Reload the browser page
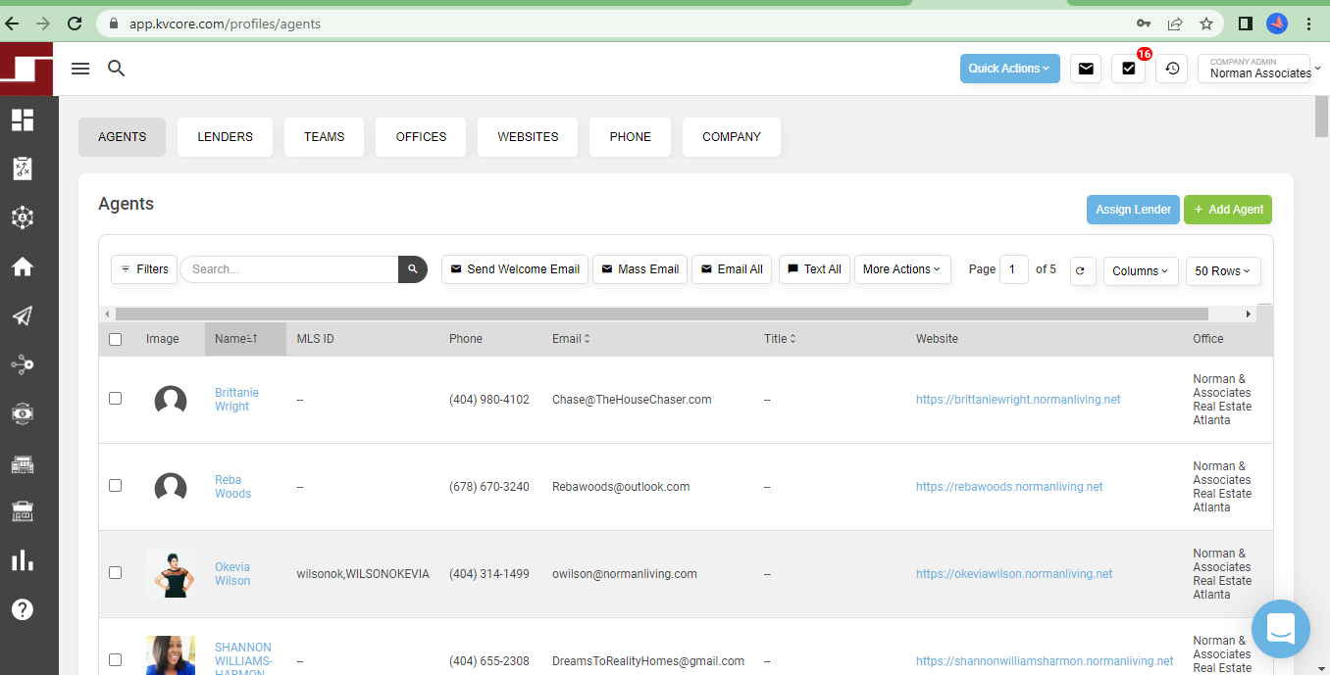The width and height of the screenshot is (1330, 675). point(75,24)
